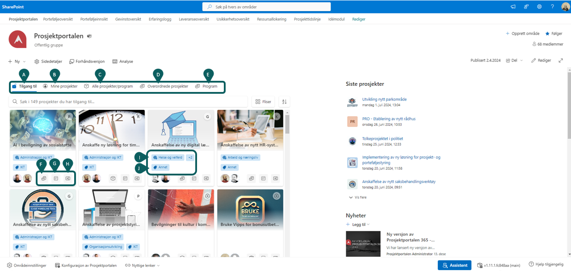Open Porteføljeoversikt in top navigation
The height and width of the screenshot is (271, 571).
coord(58,19)
